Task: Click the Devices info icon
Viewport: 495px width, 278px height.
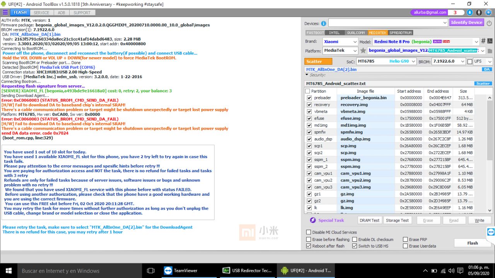Action: click(324, 23)
